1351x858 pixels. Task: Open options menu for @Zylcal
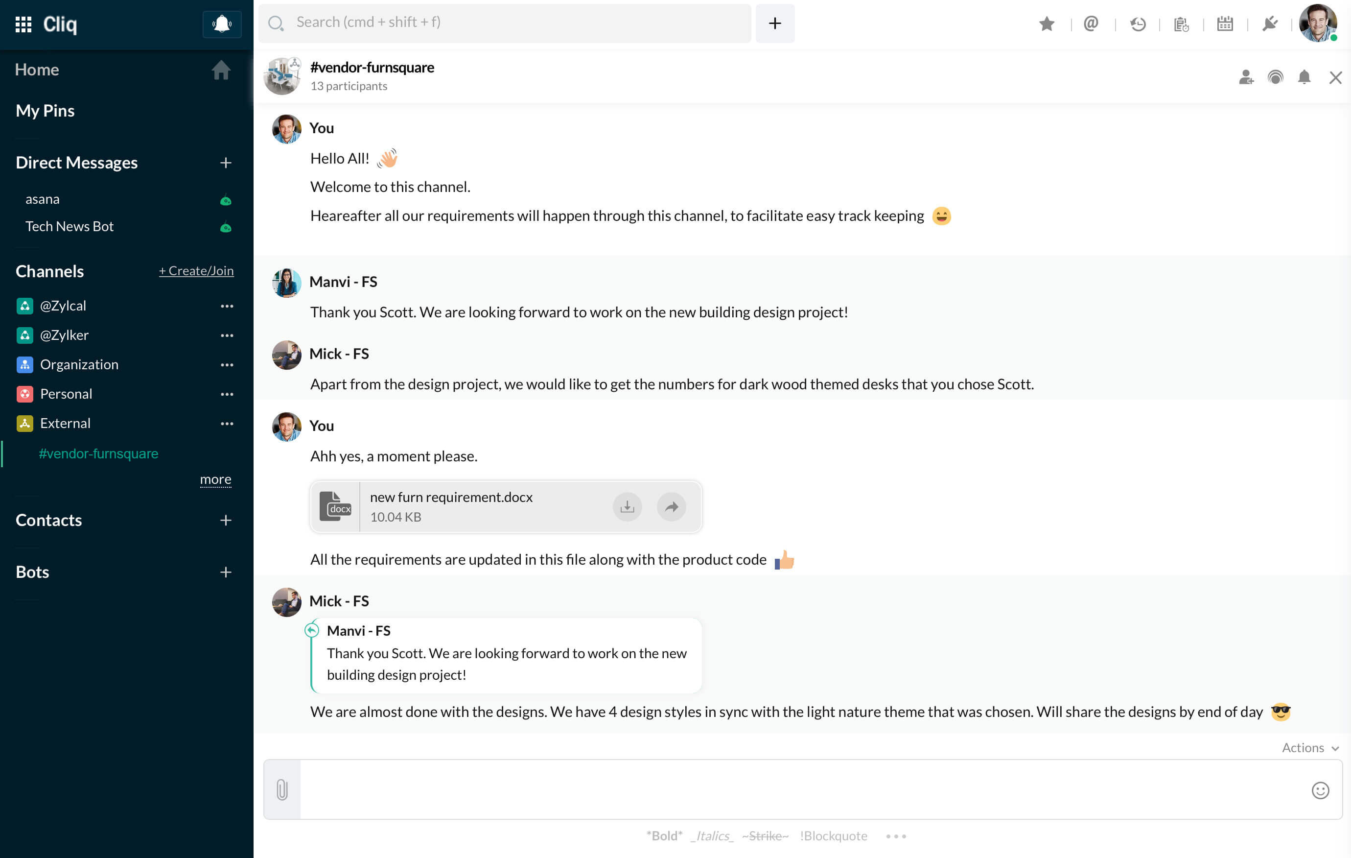coord(227,306)
